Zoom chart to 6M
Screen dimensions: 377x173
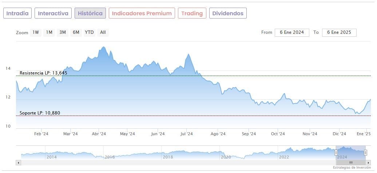tap(76, 32)
